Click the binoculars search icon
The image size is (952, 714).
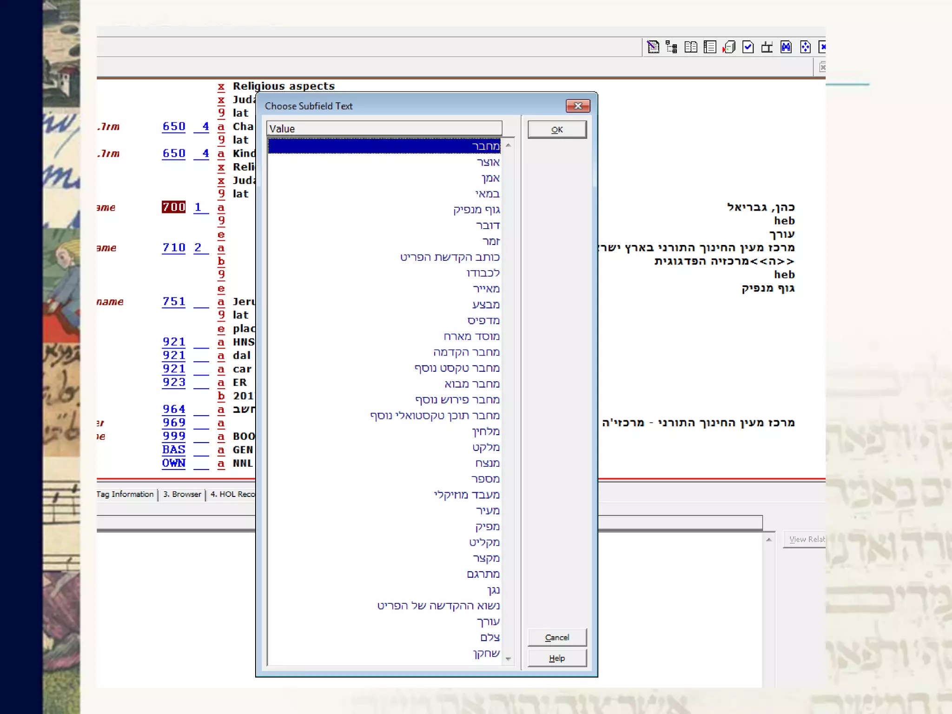[786, 47]
